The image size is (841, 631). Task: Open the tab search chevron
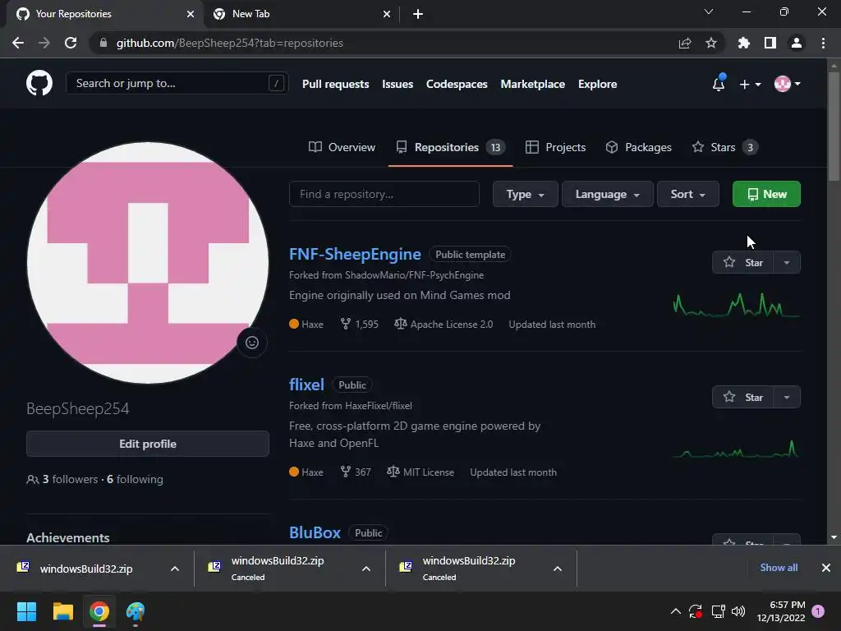tap(709, 12)
